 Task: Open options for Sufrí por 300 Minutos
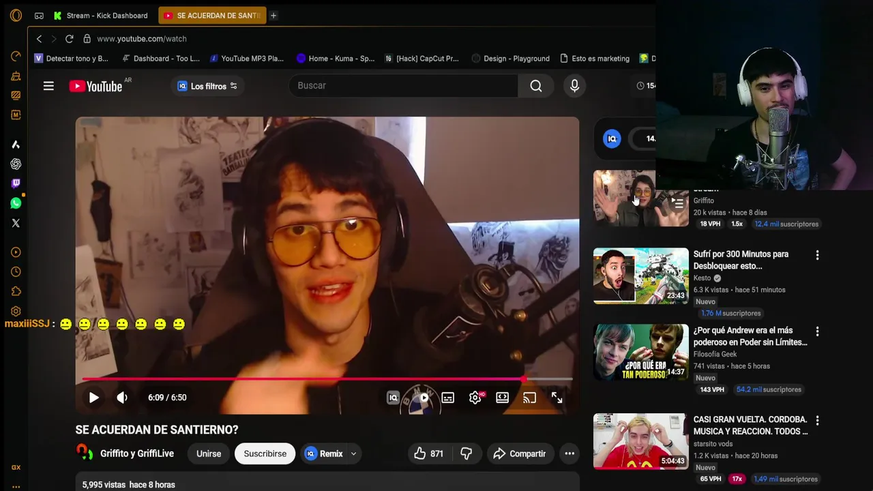coord(817,255)
